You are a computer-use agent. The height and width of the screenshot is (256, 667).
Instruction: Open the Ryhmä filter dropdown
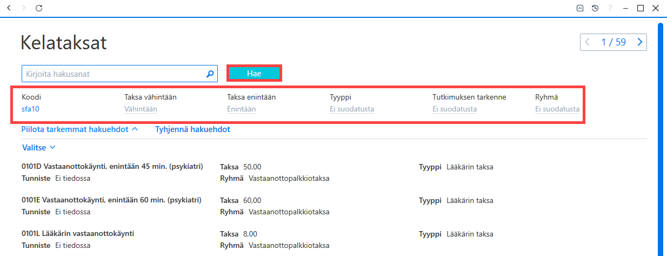557,109
